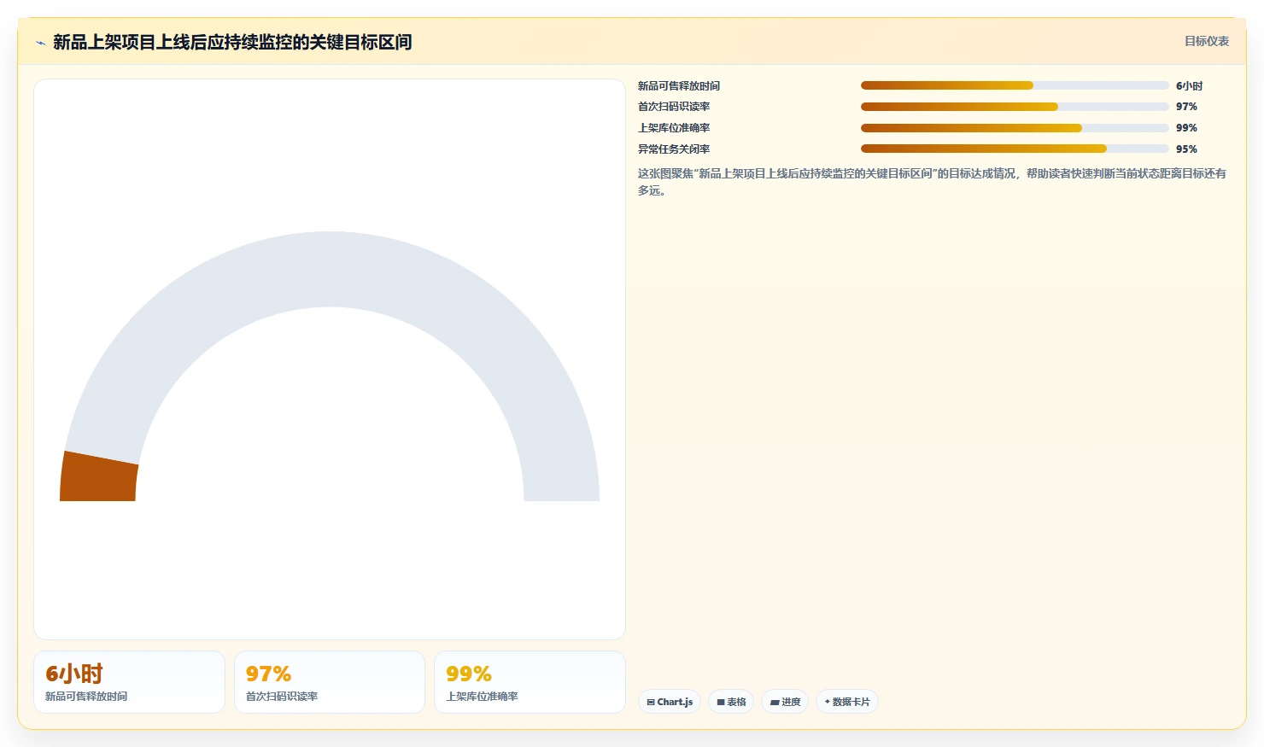This screenshot has height=747, width=1264.
Task: Click the 首次扫码识读率 progress bar
Action: point(1015,107)
